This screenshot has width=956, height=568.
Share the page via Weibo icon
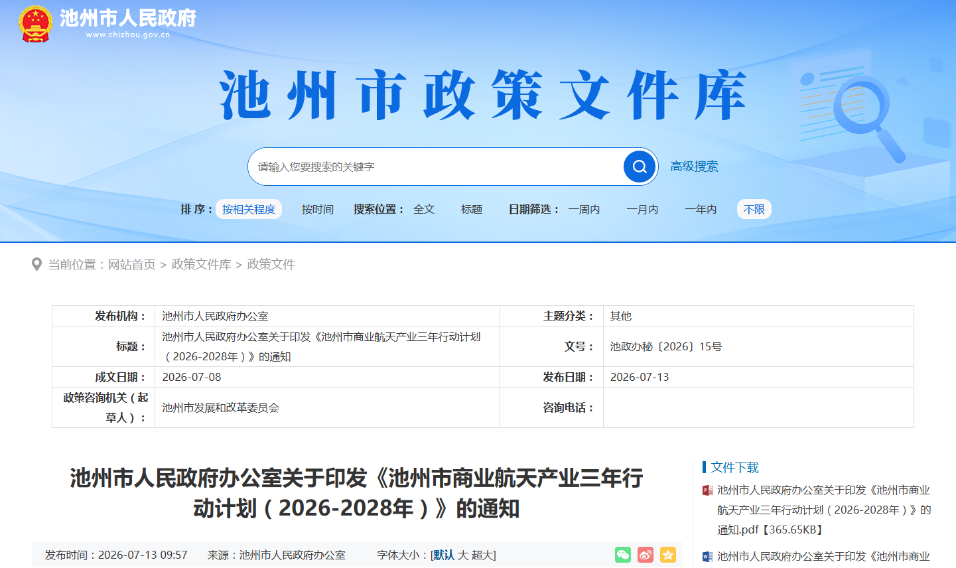(x=646, y=555)
